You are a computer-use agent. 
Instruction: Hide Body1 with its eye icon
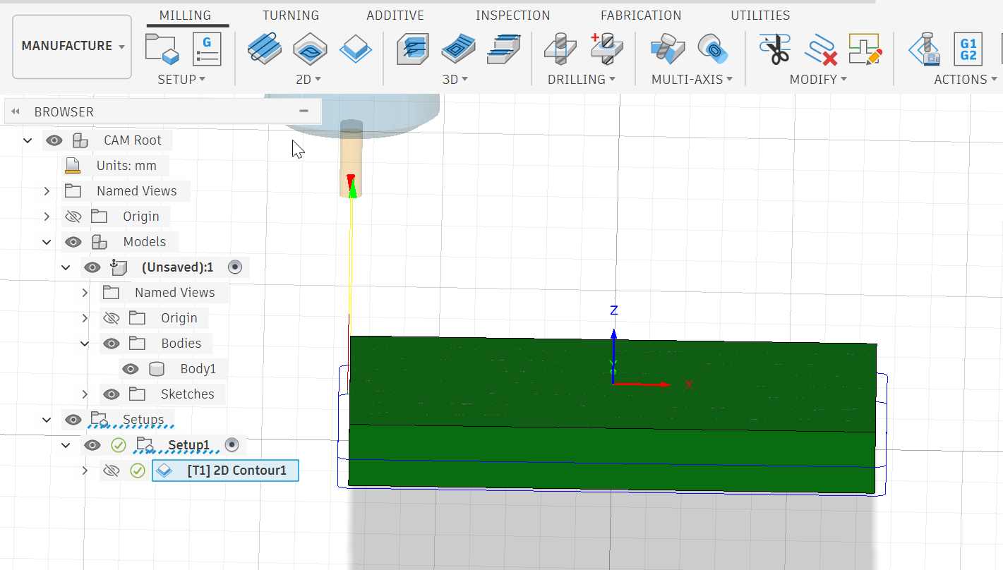tap(131, 369)
